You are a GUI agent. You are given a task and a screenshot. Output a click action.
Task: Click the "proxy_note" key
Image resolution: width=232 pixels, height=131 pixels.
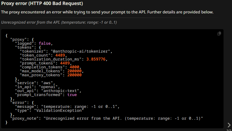point(24,118)
